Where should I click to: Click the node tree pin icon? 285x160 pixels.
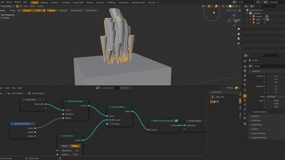[x=132, y=88]
